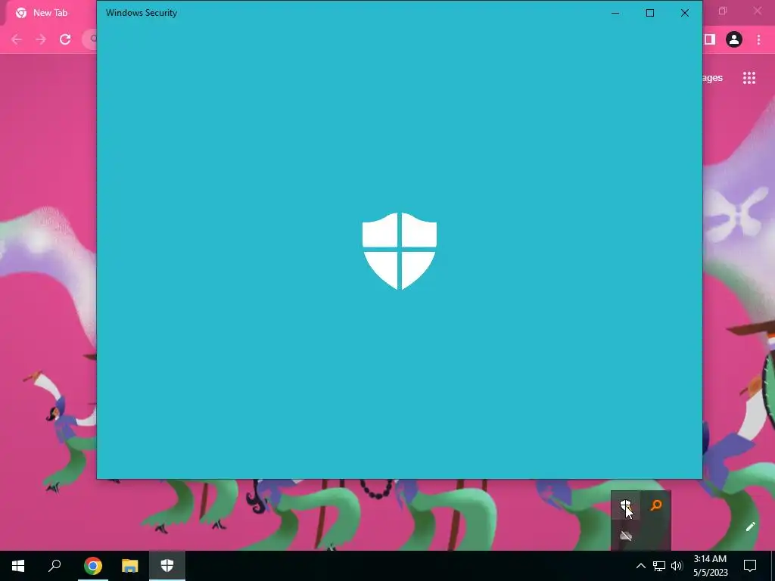Screen dimensions: 775x581
Task: Go forward in the Chrome window
Action: 41,39
